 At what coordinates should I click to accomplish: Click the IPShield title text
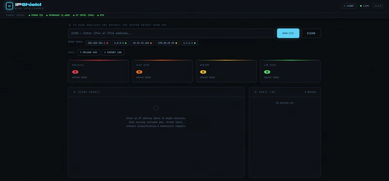pyautogui.click(x=28, y=4)
